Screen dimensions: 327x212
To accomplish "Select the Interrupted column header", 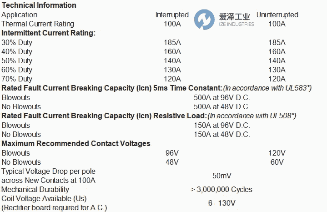I will click(x=172, y=15).
